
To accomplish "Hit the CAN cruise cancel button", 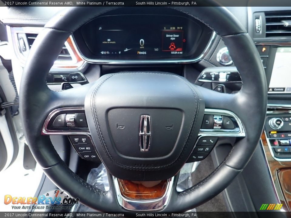I will coord(81,148).
